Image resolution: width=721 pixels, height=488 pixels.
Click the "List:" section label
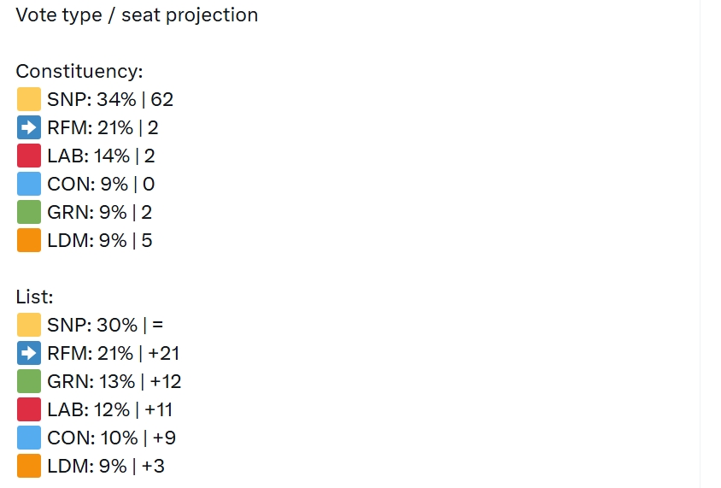35,297
